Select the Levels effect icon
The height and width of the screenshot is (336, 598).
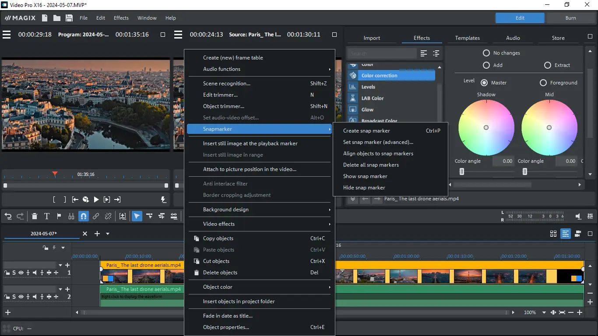[x=353, y=87]
